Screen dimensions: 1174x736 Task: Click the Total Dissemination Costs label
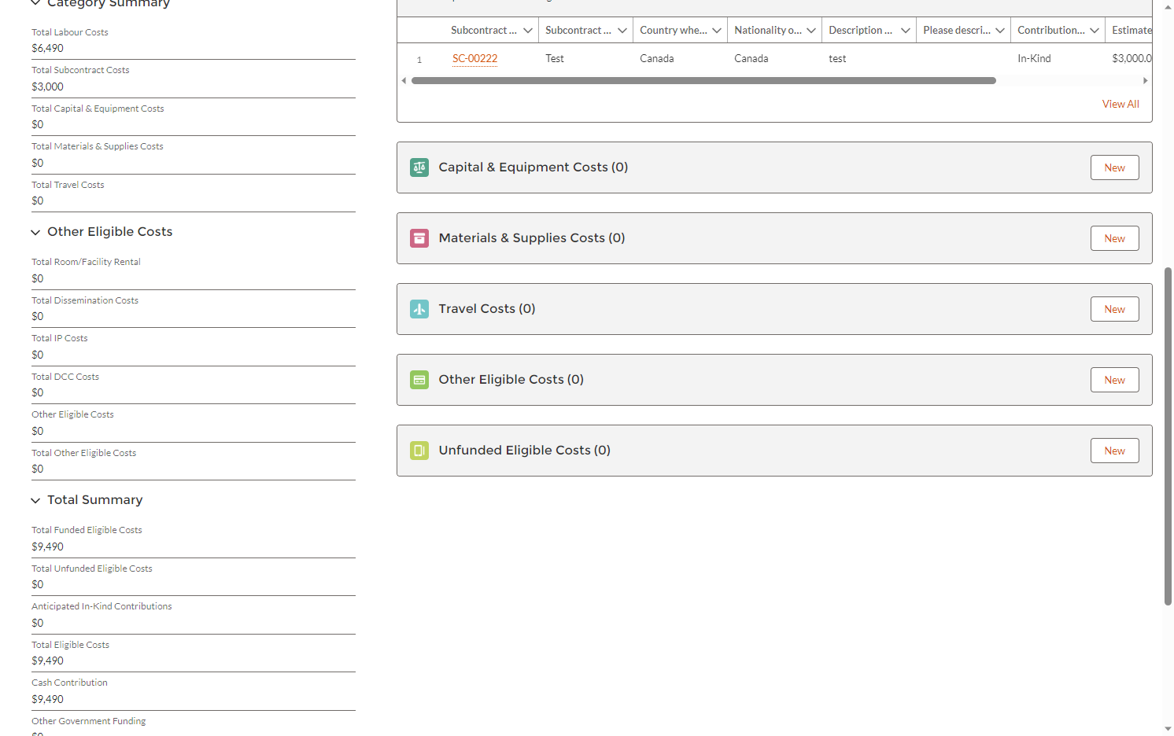[85, 300]
